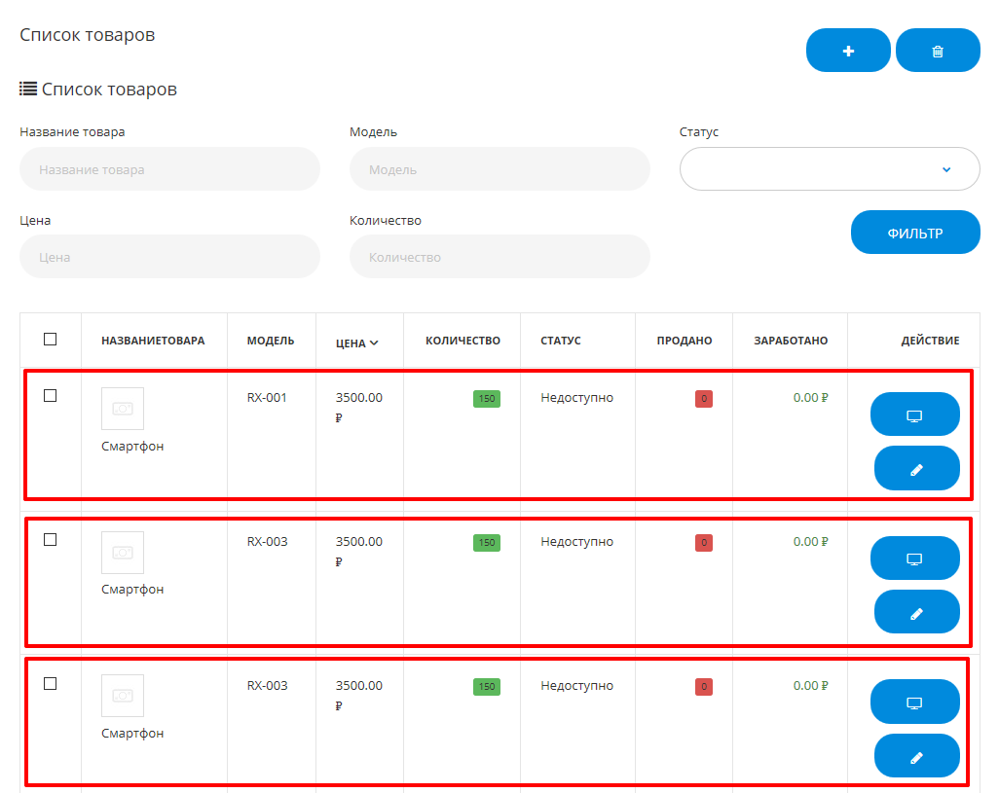Click the green 150 quantity badge for RX-001
Screen dimensions: 999x793
point(486,399)
